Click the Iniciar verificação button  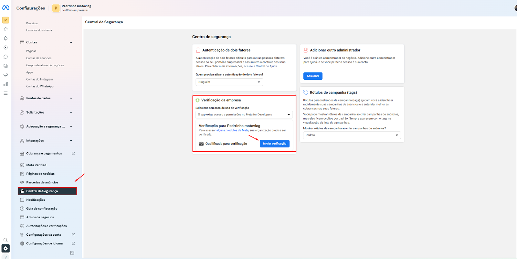coord(274,144)
